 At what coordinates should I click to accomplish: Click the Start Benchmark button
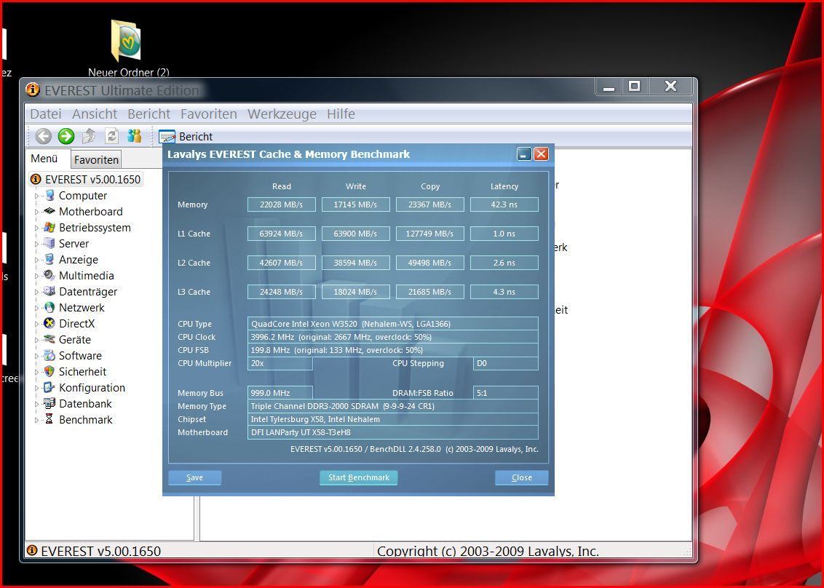[358, 477]
